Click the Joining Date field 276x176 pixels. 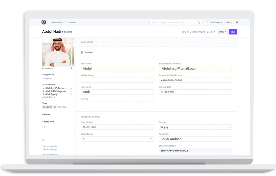click(x=195, y=92)
